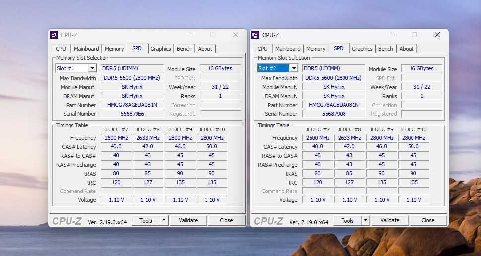
Task: Click the CPU-Z app icon in right window title bar
Action: pyautogui.click(x=255, y=35)
